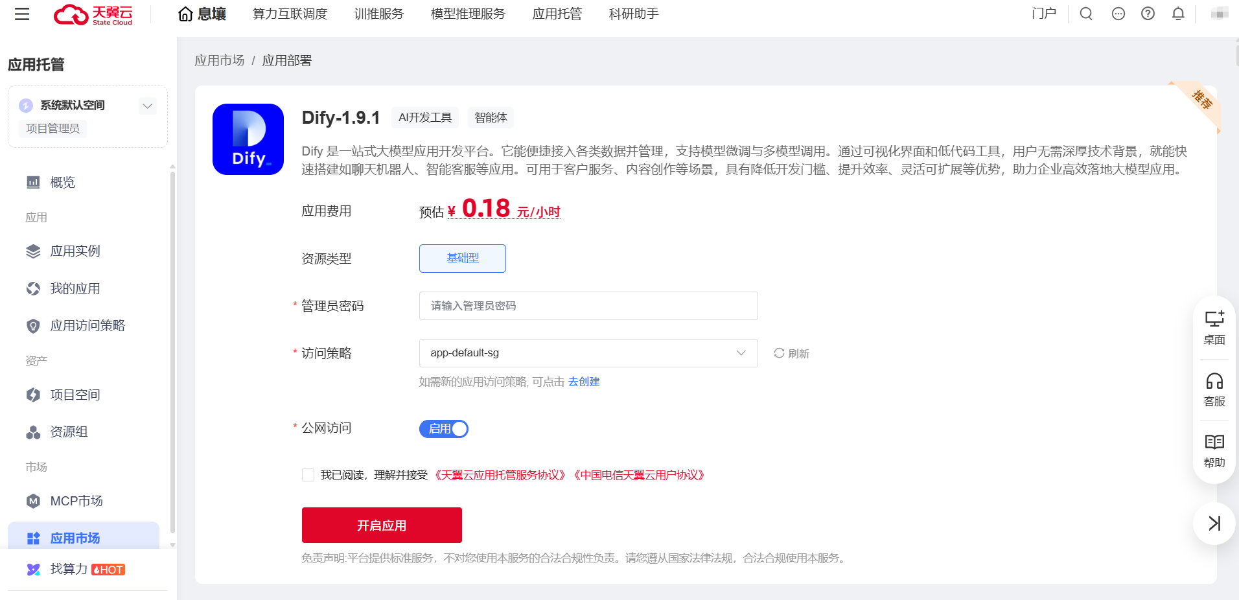
Task: Click the 我的应用 sidebar icon
Action: point(33,288)
